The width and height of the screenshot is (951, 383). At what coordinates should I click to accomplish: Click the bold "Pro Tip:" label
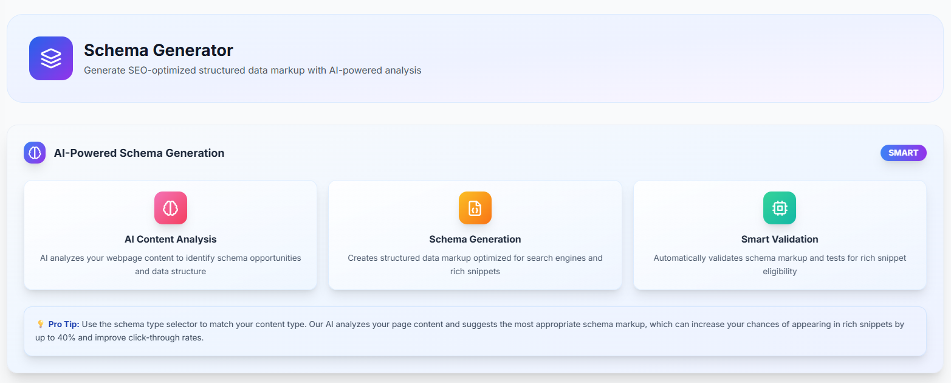click(64, 325)
